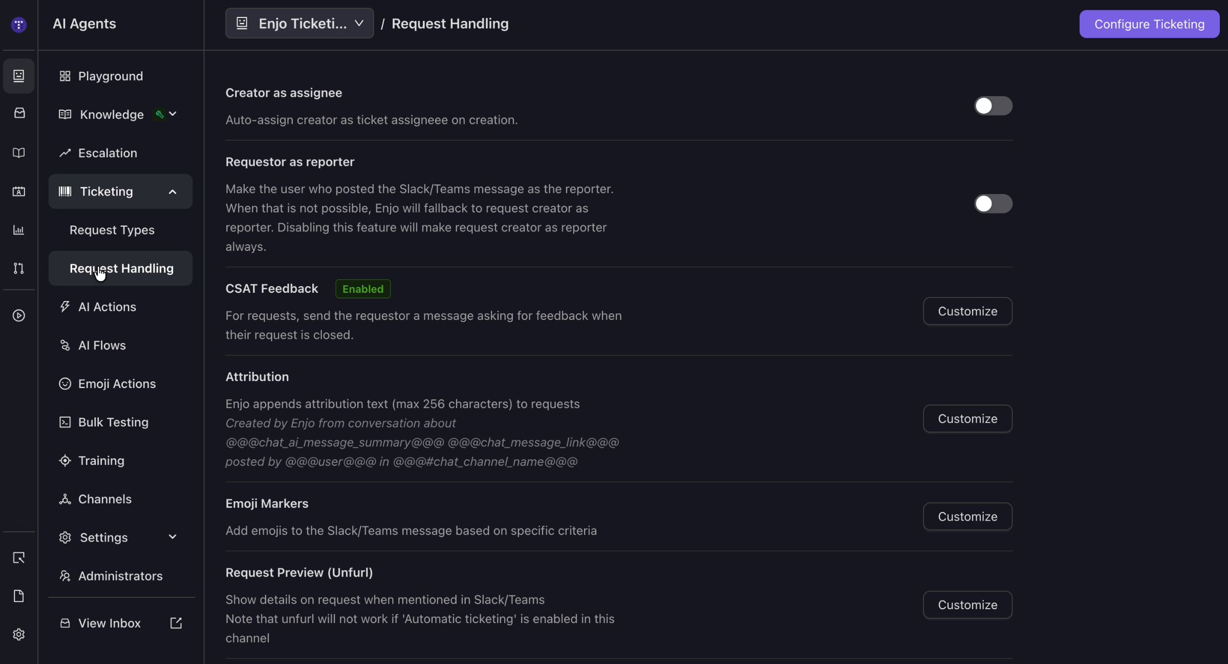This screenshot has width=1228, height=664.
Task: Open the AI Agents rail icon
Action: click(x=19, y=76)
